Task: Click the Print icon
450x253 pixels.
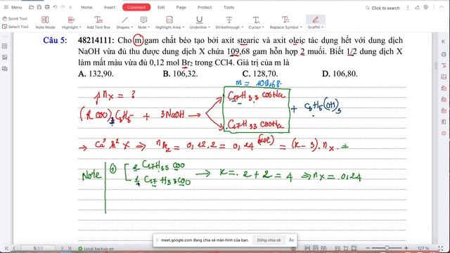Action: (x=47, y=7)
